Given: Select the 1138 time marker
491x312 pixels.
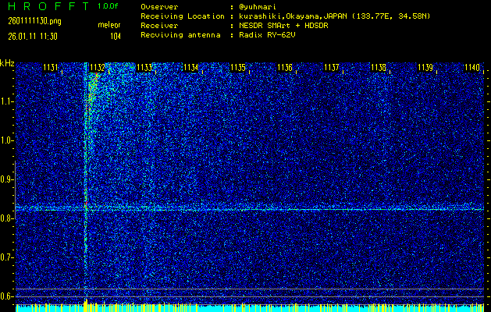Looking at the screenshot, I should click(x=378, y=68).
